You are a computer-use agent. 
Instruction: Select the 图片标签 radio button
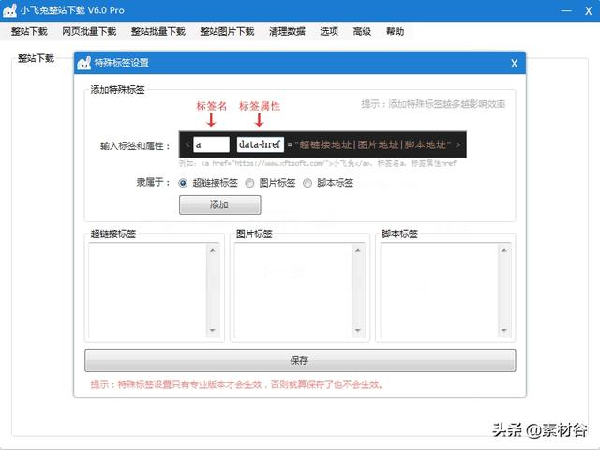(249, 183)
